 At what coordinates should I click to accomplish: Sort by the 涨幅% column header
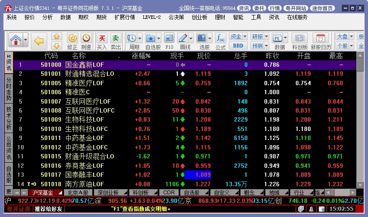tap(141, 56)
